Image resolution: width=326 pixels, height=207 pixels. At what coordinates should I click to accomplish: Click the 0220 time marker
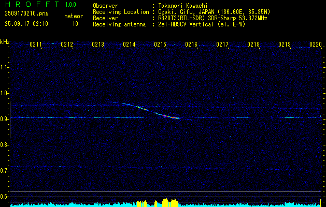point(315,45)
